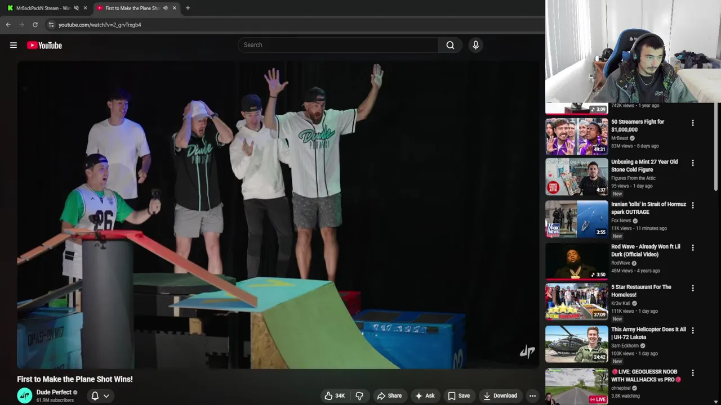Click Figures From the Attic channel name
Image resolution: width=721 pixels, height=405 pixels.
[x=633, y=178]
